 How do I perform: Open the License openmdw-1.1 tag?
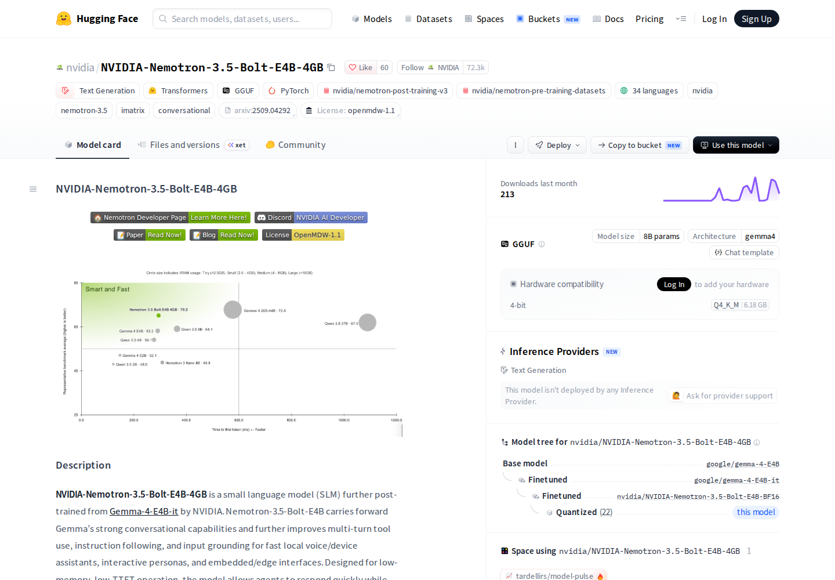coord(350,110)
